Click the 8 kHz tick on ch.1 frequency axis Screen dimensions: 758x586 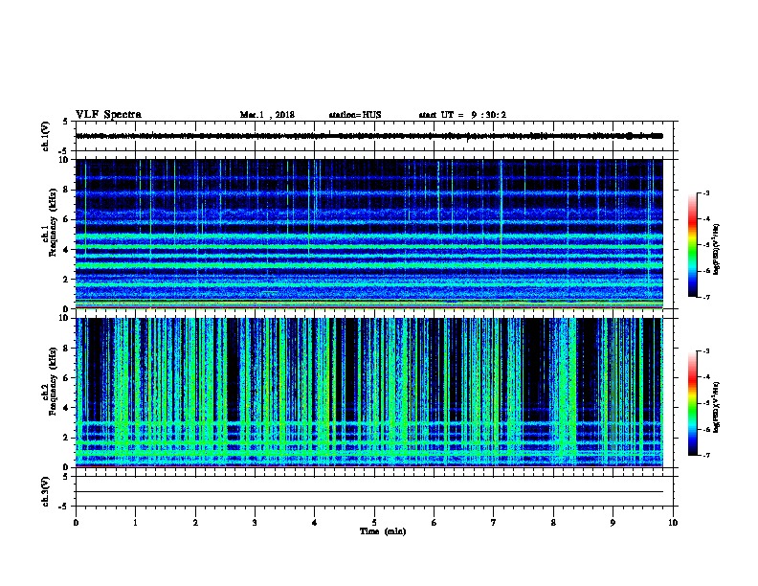[x=67, y=190]
